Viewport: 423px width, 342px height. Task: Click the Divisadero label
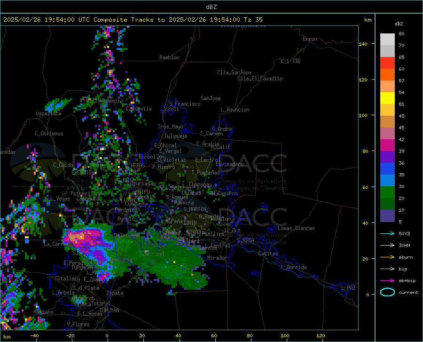coord(229,164)
